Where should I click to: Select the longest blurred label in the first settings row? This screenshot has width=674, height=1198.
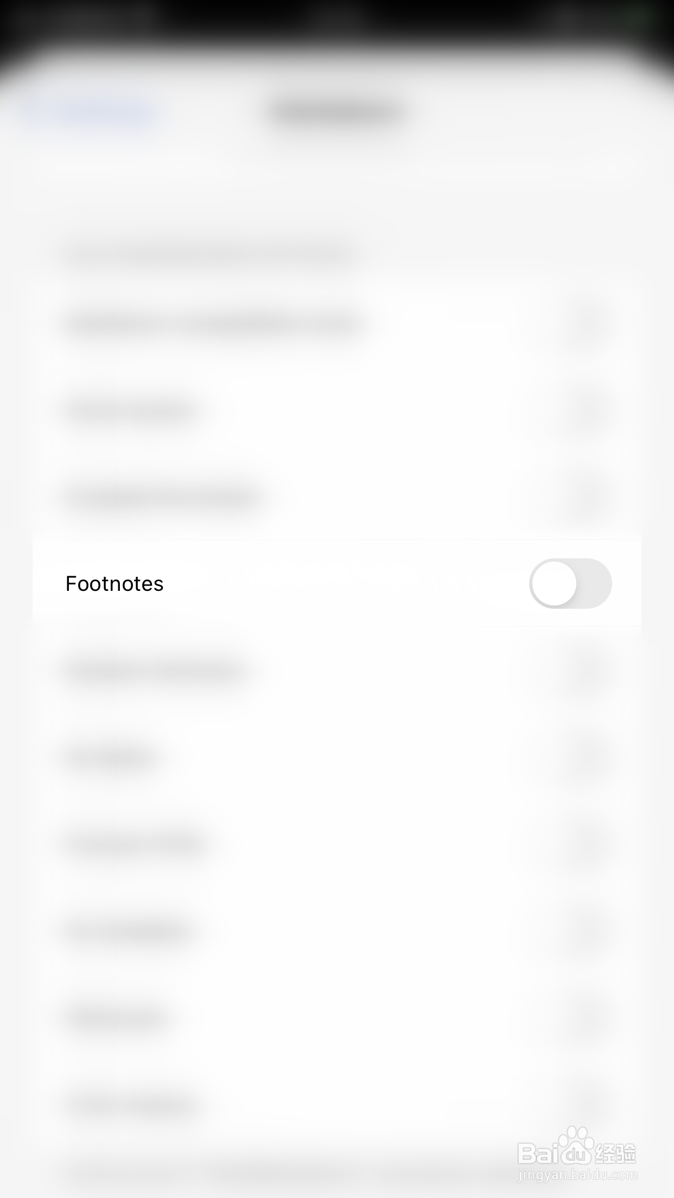tap(213, 324)
